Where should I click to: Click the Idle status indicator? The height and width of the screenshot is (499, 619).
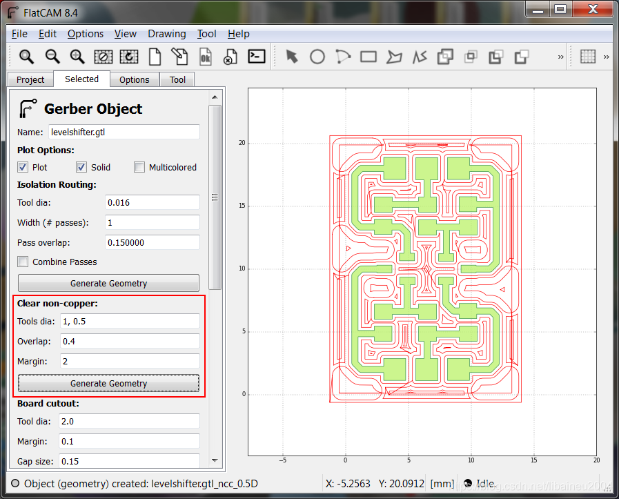[479, 484]
